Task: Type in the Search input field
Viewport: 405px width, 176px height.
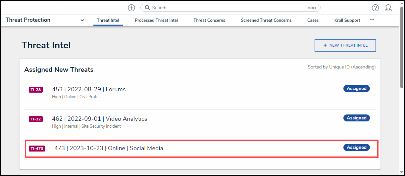Action: 228,8
